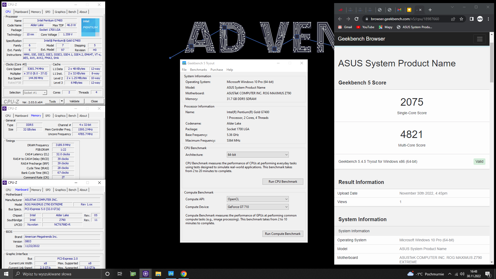
Task: Go forward in Chrome
Action: [x=348, y=19]
